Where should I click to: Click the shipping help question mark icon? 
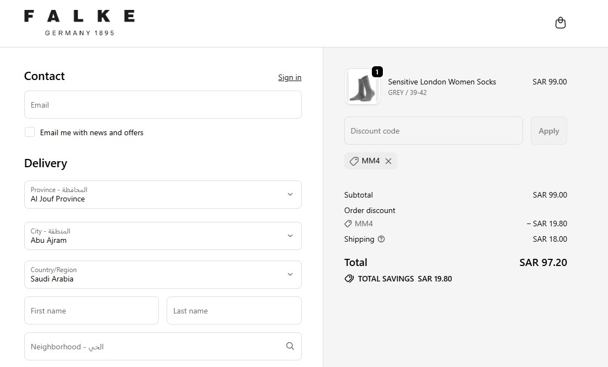click(x=381, y=239)
